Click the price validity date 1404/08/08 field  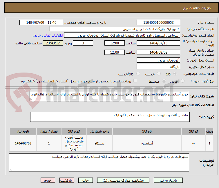tap(158, 53)
